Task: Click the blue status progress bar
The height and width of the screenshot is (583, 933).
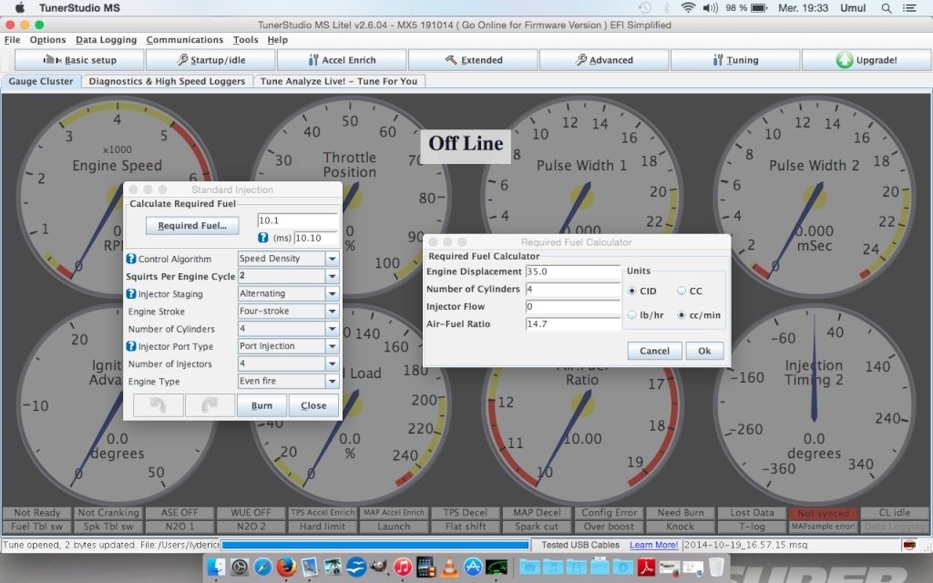Action: (374, 545)
